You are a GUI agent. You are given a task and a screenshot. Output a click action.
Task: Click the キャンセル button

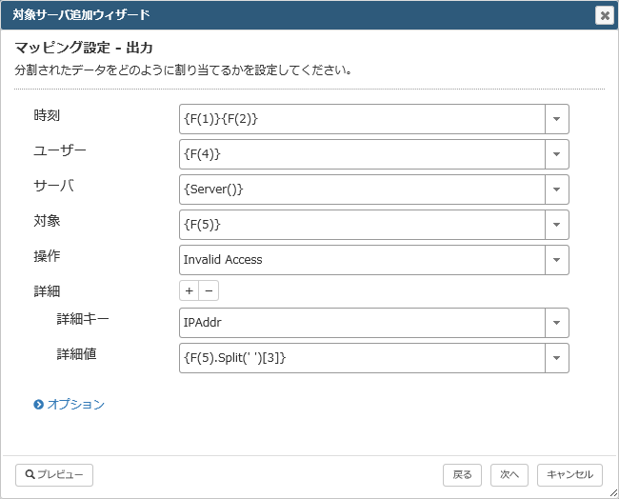pos(569,475)
